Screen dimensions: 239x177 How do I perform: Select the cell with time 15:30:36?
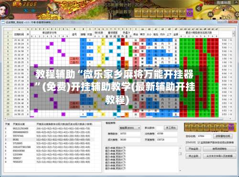tap(19, 59)
